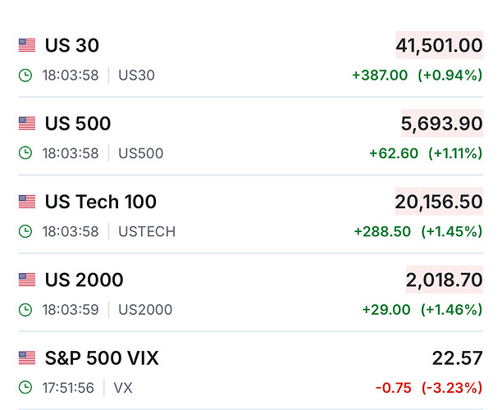Open the US 30 index name
The height and width of the screenshot is (410, 502).
[x=72, y=45]
